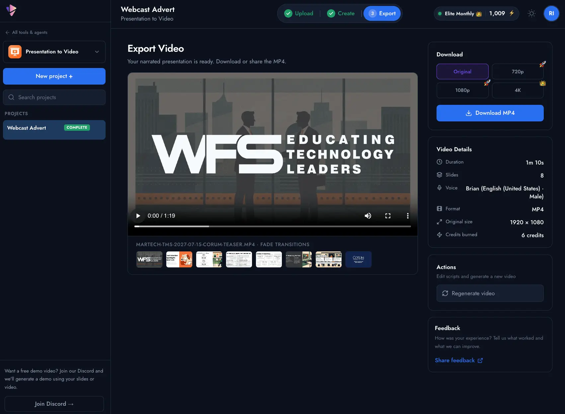Select the Corum blue slide thumbnail
This screenshot has width=565, height=414.
point(359,259)
